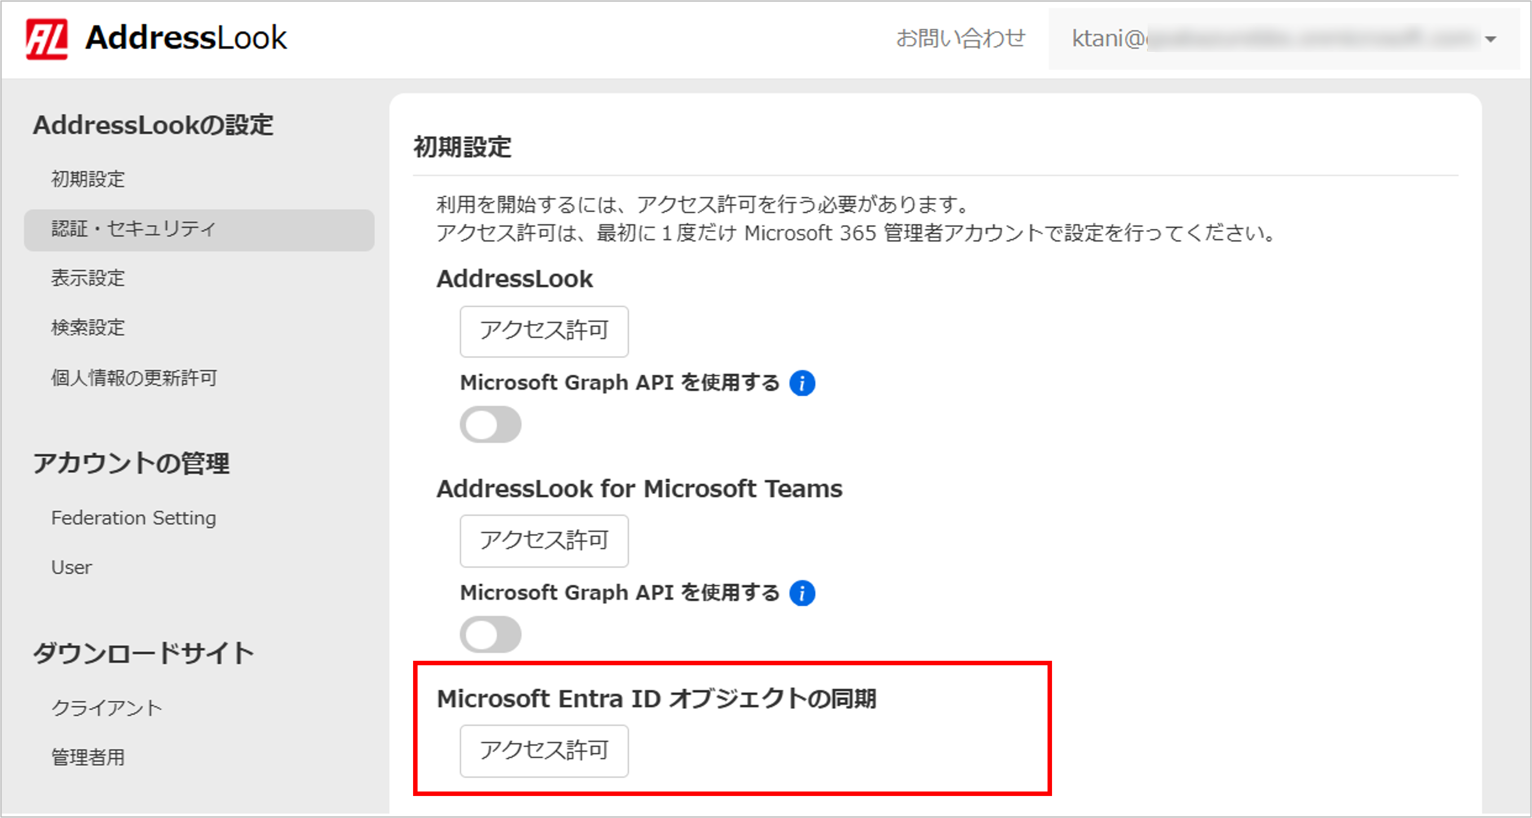Expand the ktani@ account dropdown arrow

click(1490, 39)
